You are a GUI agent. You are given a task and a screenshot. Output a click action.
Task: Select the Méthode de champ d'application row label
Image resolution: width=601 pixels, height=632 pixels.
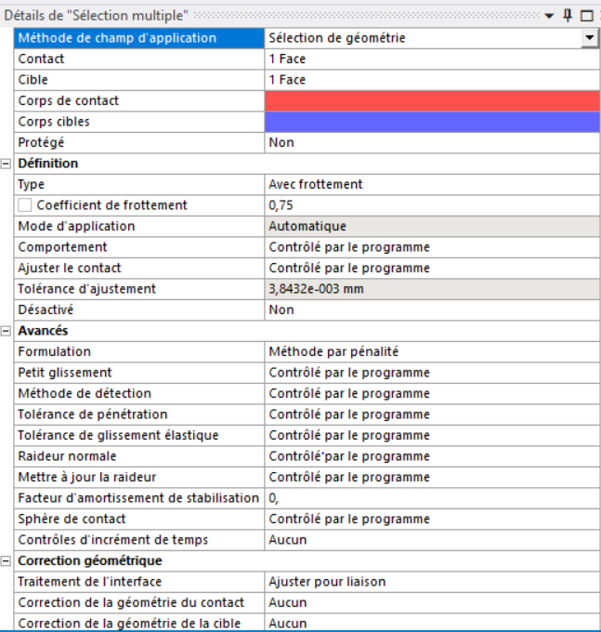click(139, 38)
